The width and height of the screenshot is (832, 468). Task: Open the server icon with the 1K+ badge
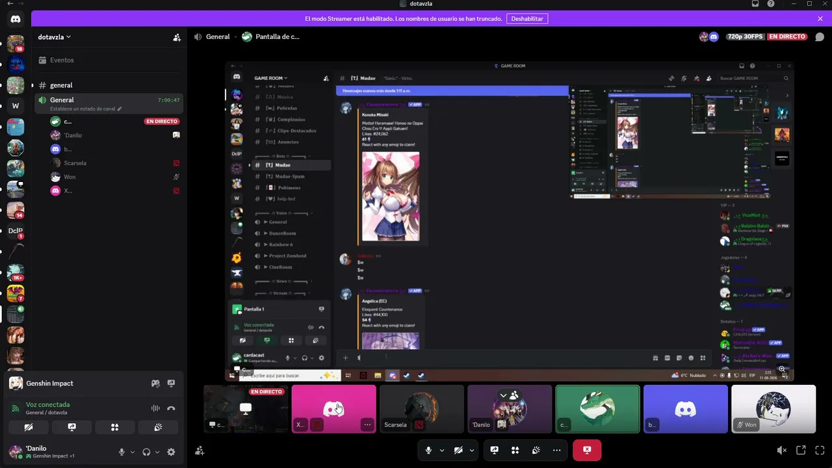coord(16,272)
